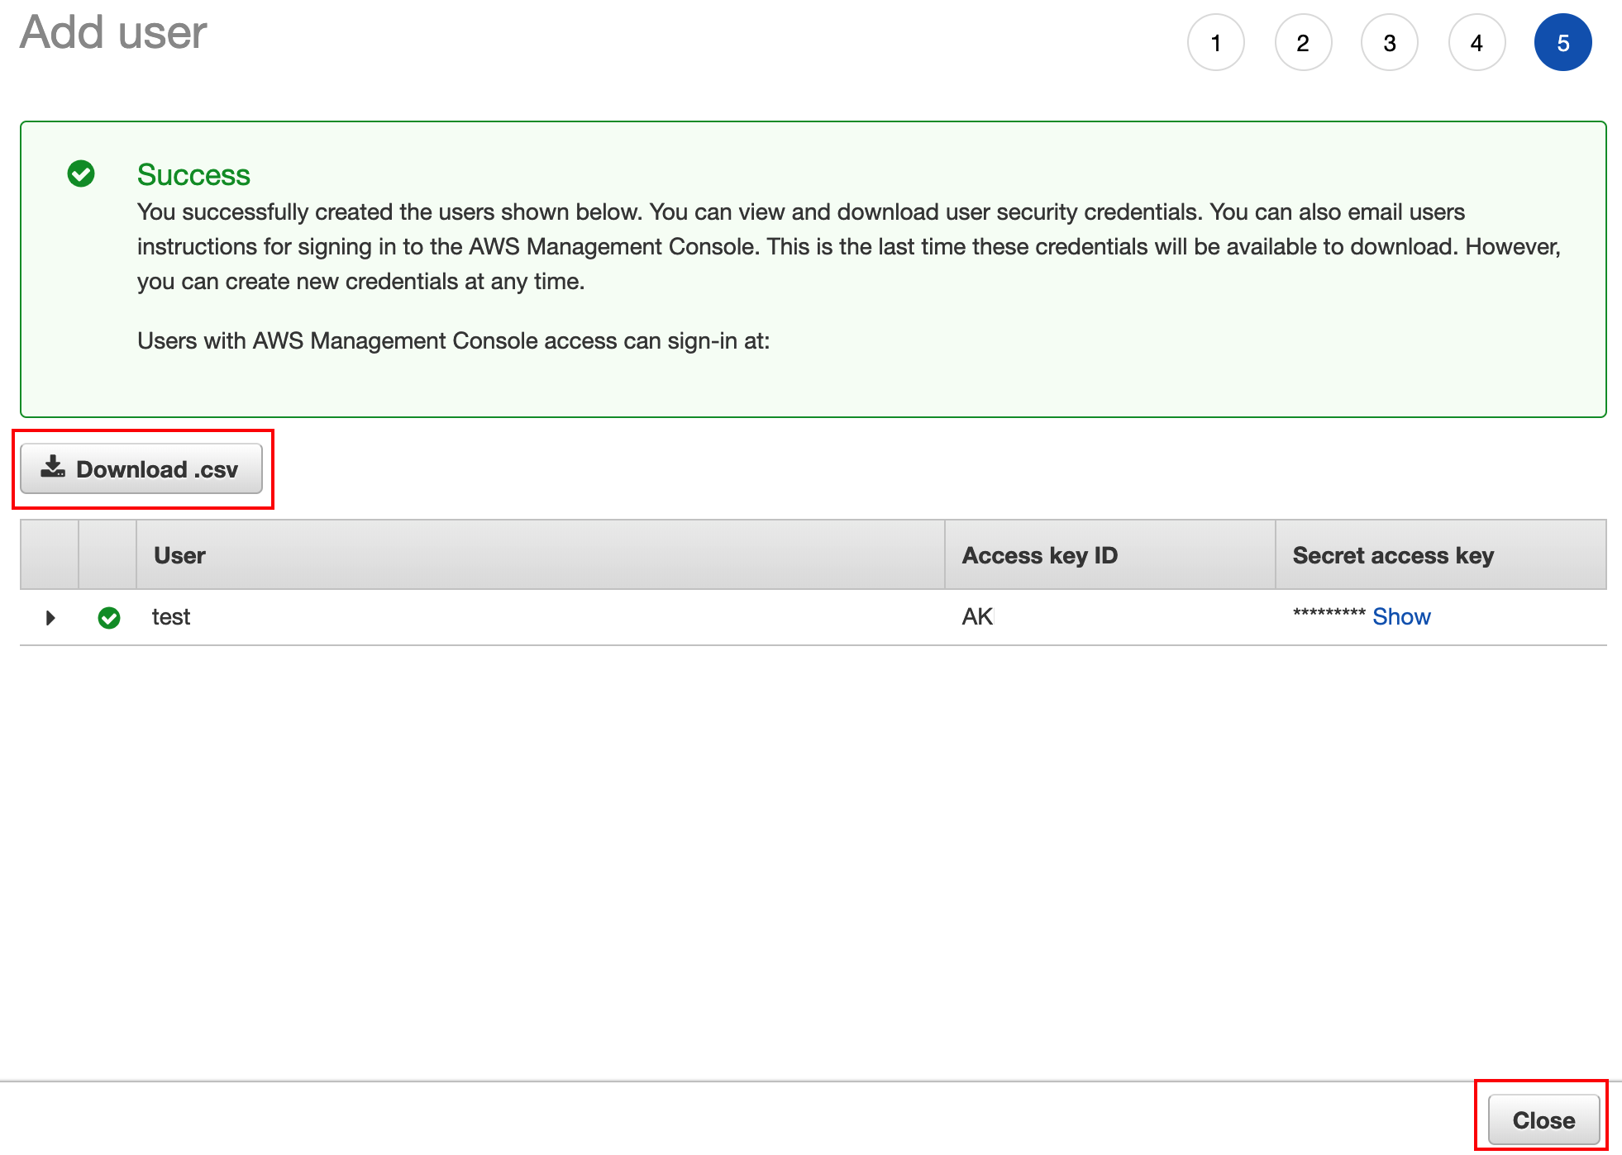Viewport: 1622px width, 1155px height.
Task: Click the Success banner checkmark icon
Action: click(81, 174)
